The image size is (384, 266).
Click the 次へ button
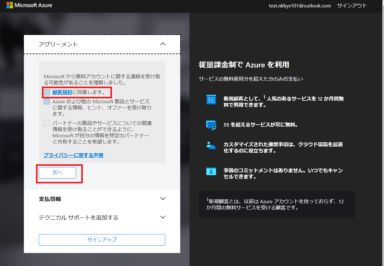(x=57, y=173)
